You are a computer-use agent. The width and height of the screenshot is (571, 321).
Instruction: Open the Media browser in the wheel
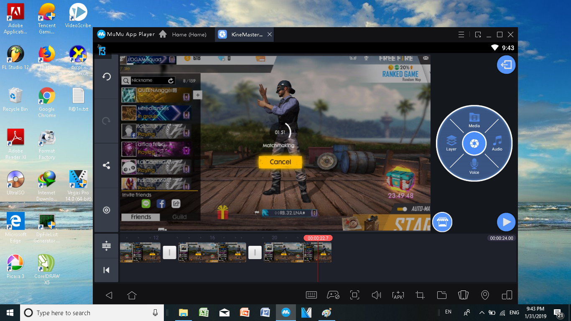(474, 120)
